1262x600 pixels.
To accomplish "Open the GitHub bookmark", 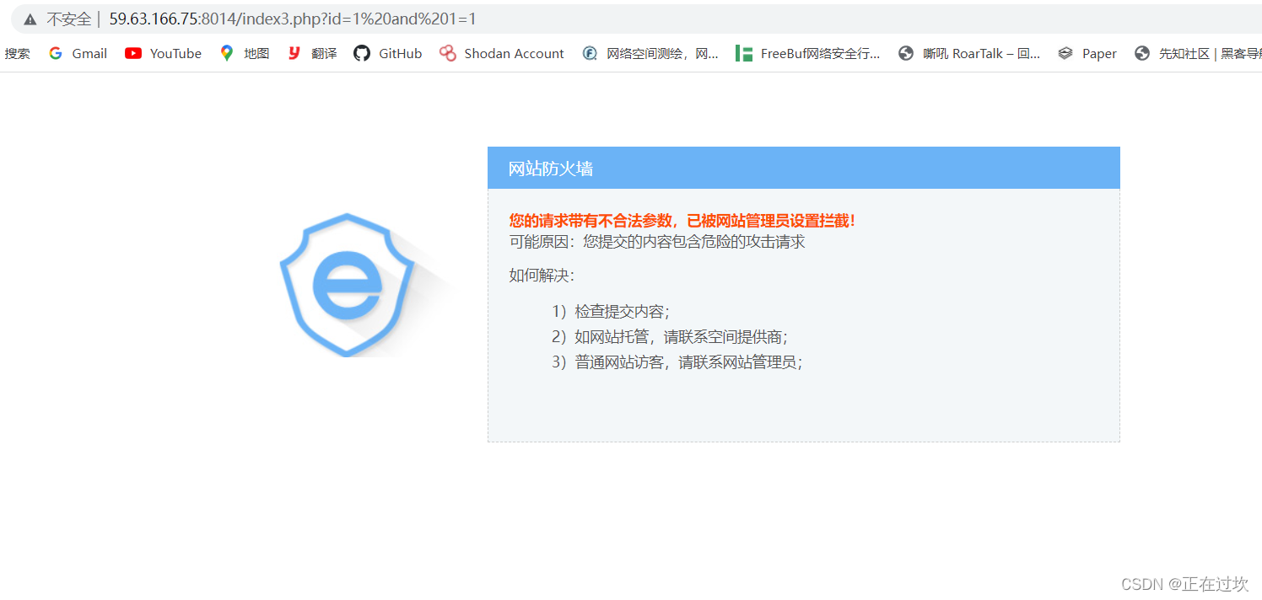I will coord(387,53).
